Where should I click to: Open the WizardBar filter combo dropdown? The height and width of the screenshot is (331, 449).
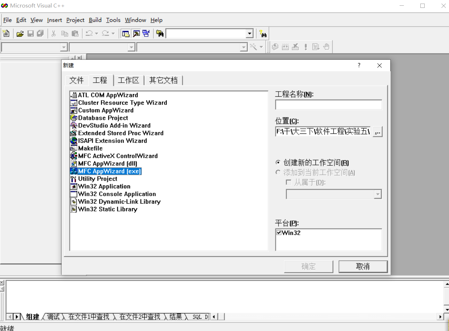click(131, 47)
